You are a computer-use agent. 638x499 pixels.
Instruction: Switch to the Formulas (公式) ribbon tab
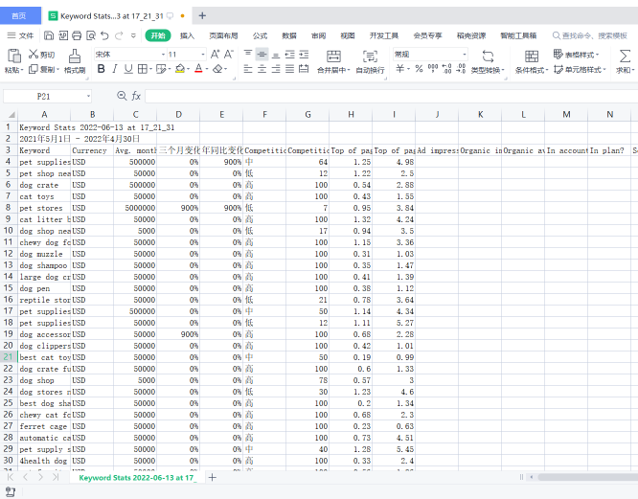260,35
